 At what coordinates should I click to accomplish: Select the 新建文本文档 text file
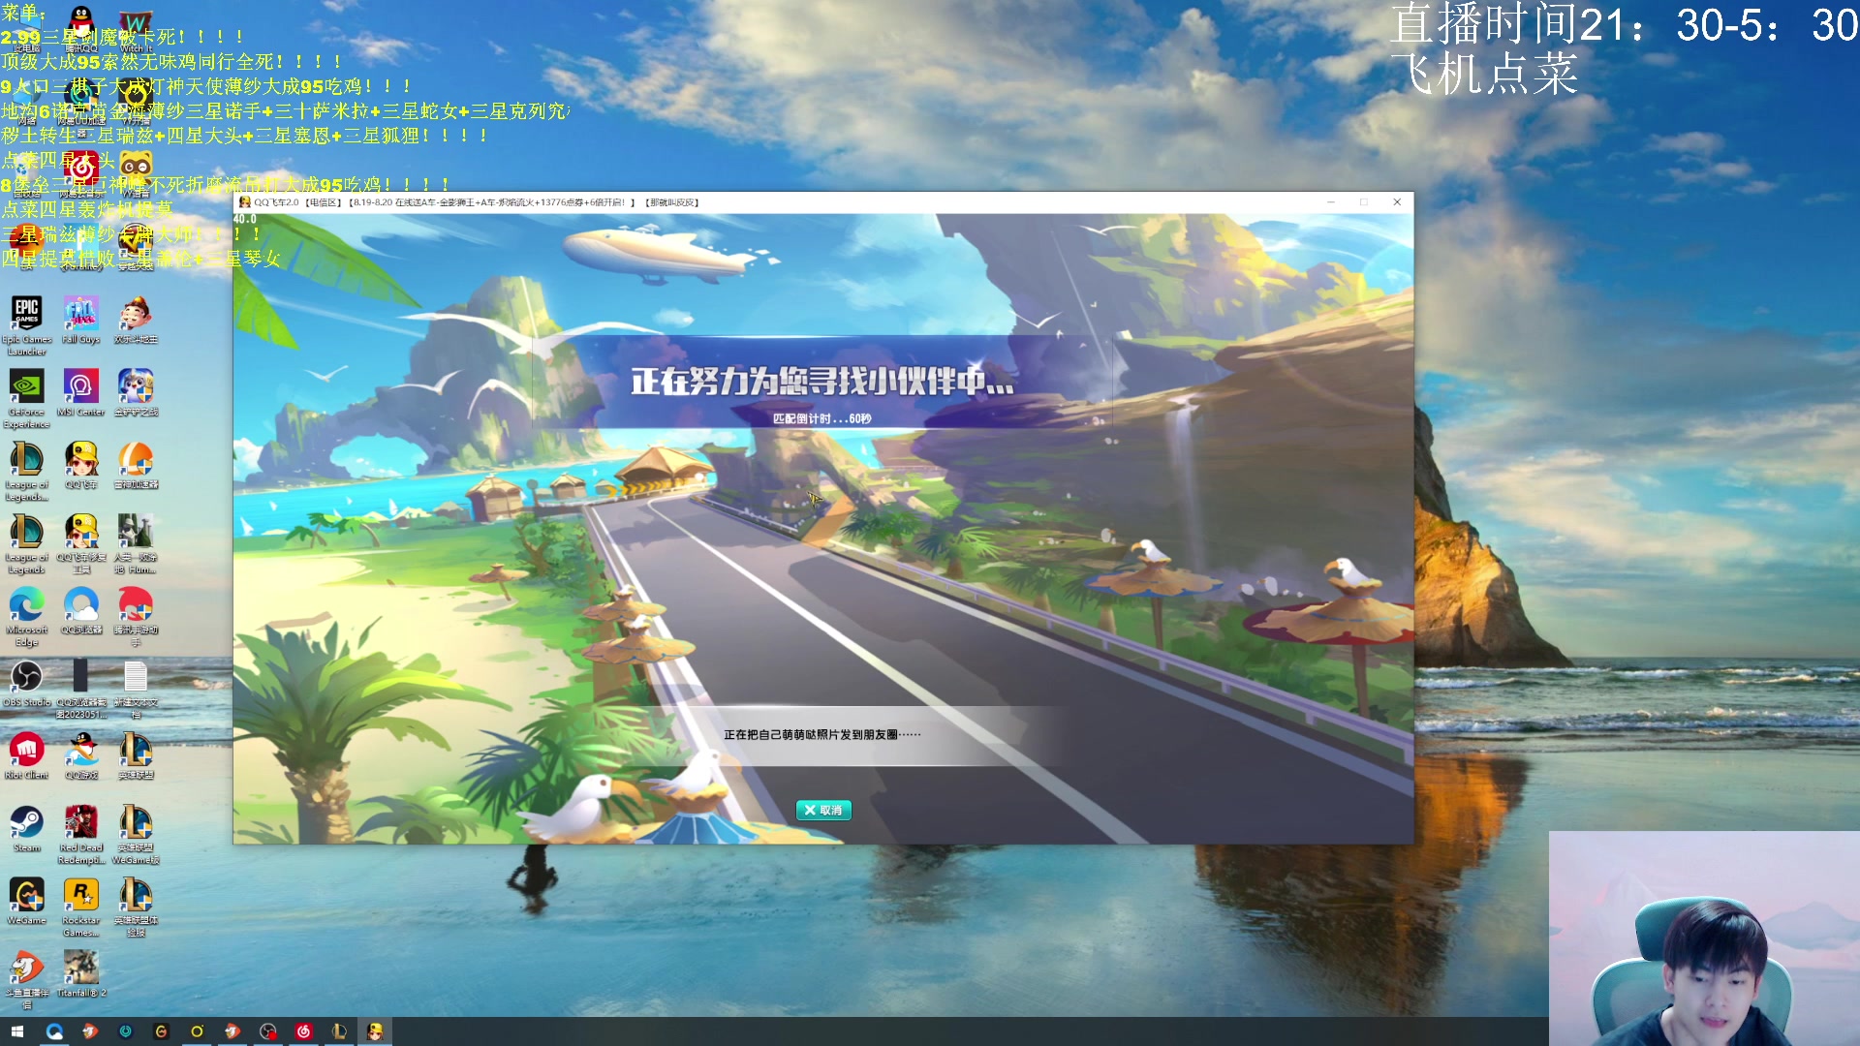point(136,689)
